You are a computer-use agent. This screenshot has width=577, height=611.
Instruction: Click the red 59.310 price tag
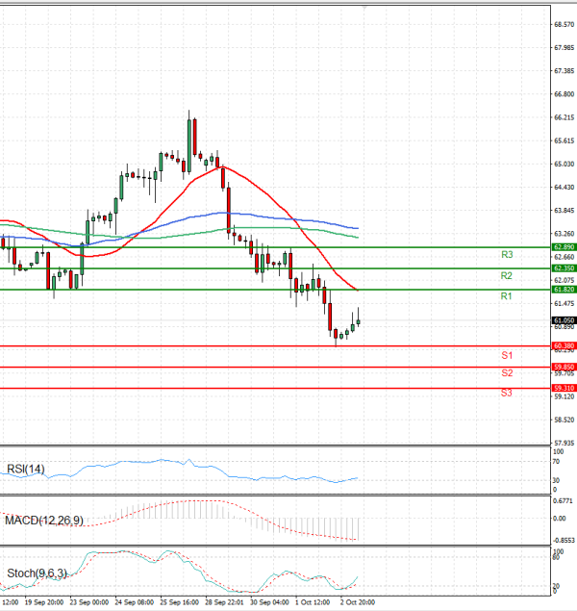click(564, 388)
